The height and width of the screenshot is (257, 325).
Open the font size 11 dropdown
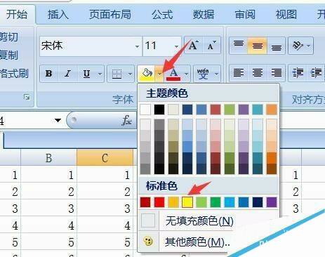(x=176, y=46)
